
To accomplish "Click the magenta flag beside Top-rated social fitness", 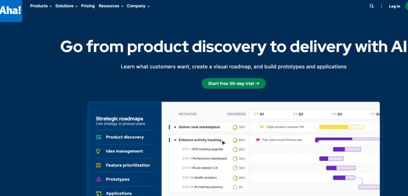I will click(x=258, y=140).
